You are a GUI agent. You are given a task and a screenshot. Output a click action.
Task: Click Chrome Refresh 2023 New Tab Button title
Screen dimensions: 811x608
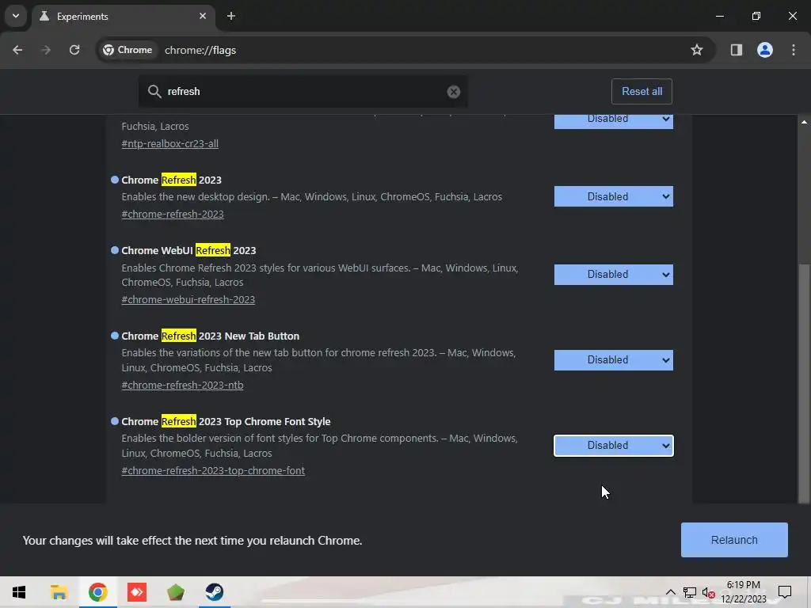tap(210, 336)
